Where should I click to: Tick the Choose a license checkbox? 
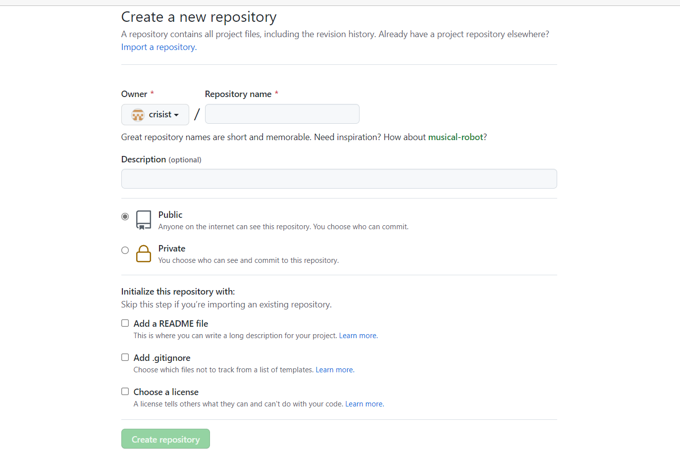(125, 392)
